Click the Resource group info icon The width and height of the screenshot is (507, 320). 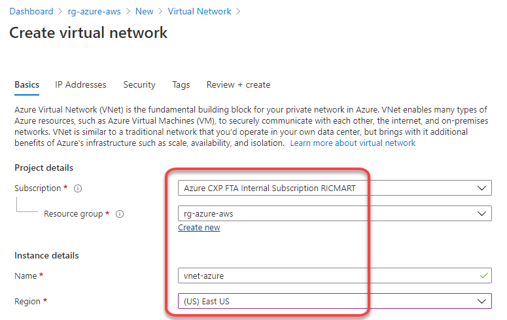[120, 214]
